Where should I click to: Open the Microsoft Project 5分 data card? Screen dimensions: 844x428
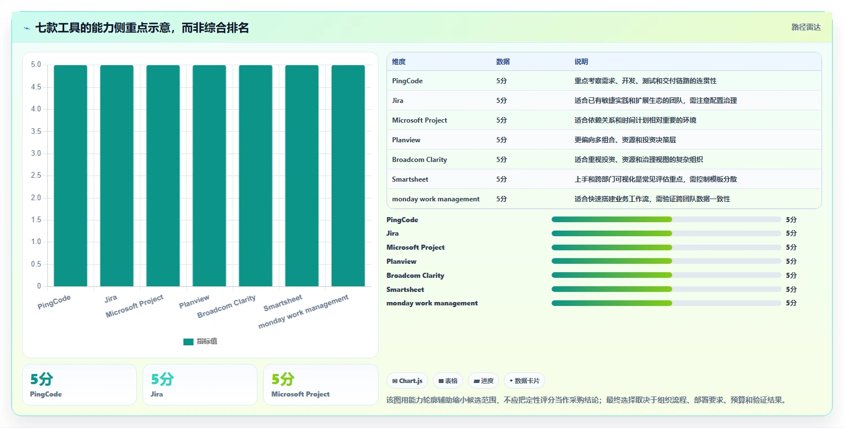click(321, 385)
